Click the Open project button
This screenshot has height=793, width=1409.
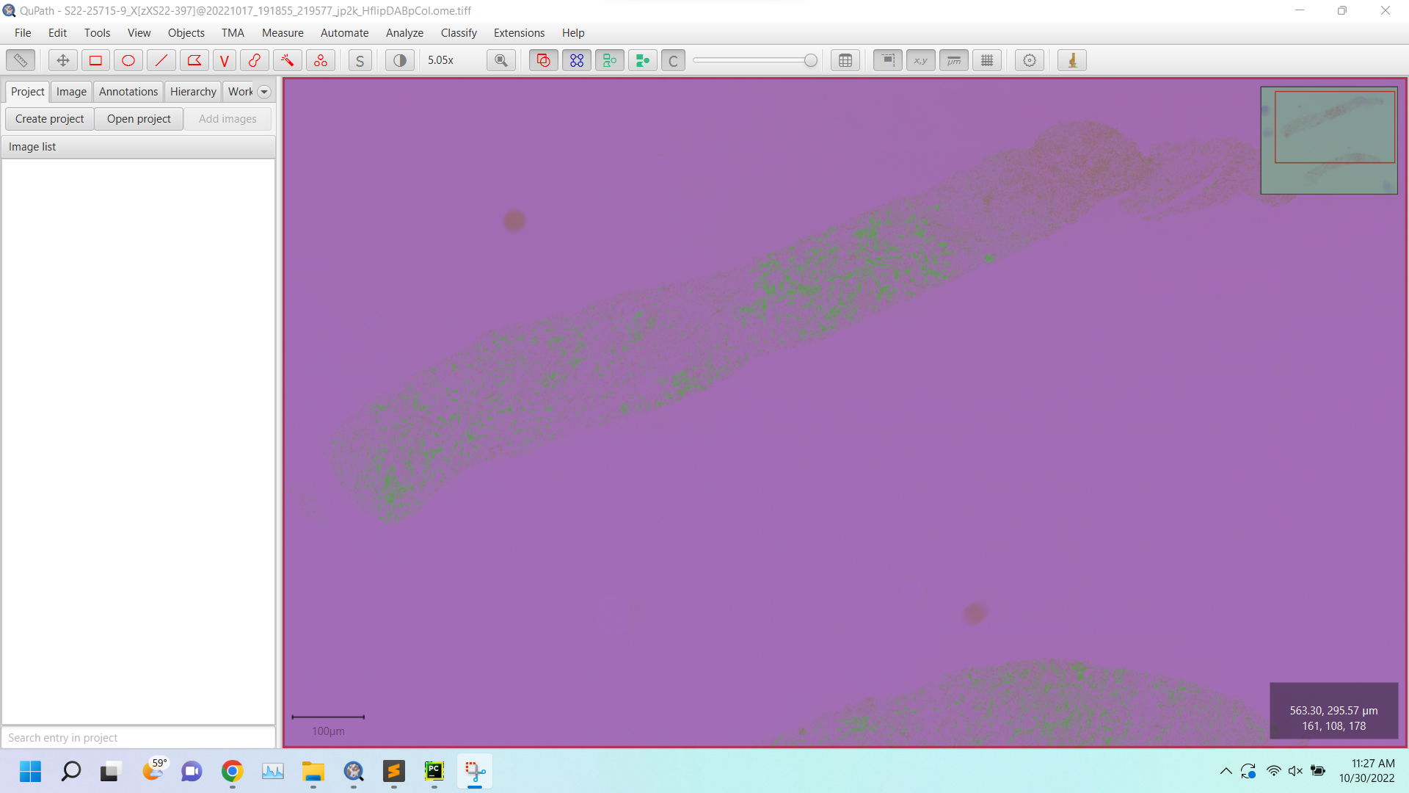(x=139, y=118)
